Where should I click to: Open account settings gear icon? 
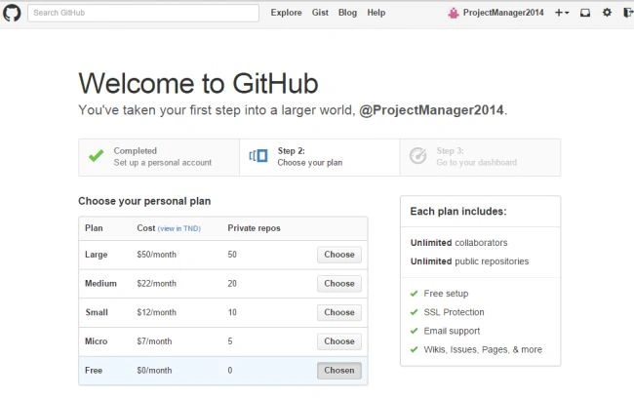[x=607, y=13]
